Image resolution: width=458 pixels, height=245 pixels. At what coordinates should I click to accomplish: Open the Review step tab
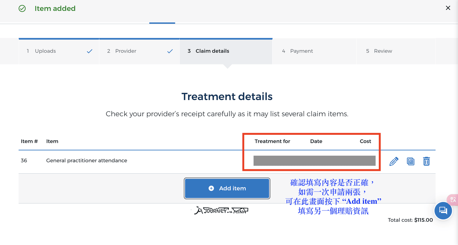tap(396, 51)
